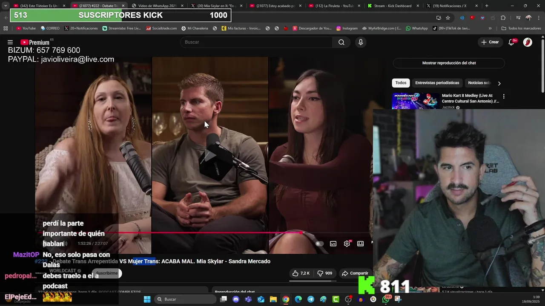Like the video with 7,2 K thumbs up
Viewport: 545px width, 306px height.
[301, 273]
